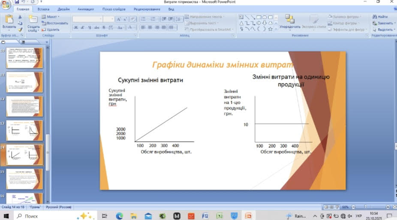Image resolution: width=397 pixels, height=220 pixels.
Task: Select slide 12 thumbnail in slide panel
Action: click(24, 106)
